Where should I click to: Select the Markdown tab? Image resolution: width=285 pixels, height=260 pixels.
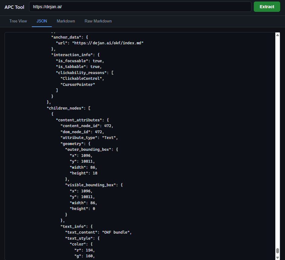[66, 21]
